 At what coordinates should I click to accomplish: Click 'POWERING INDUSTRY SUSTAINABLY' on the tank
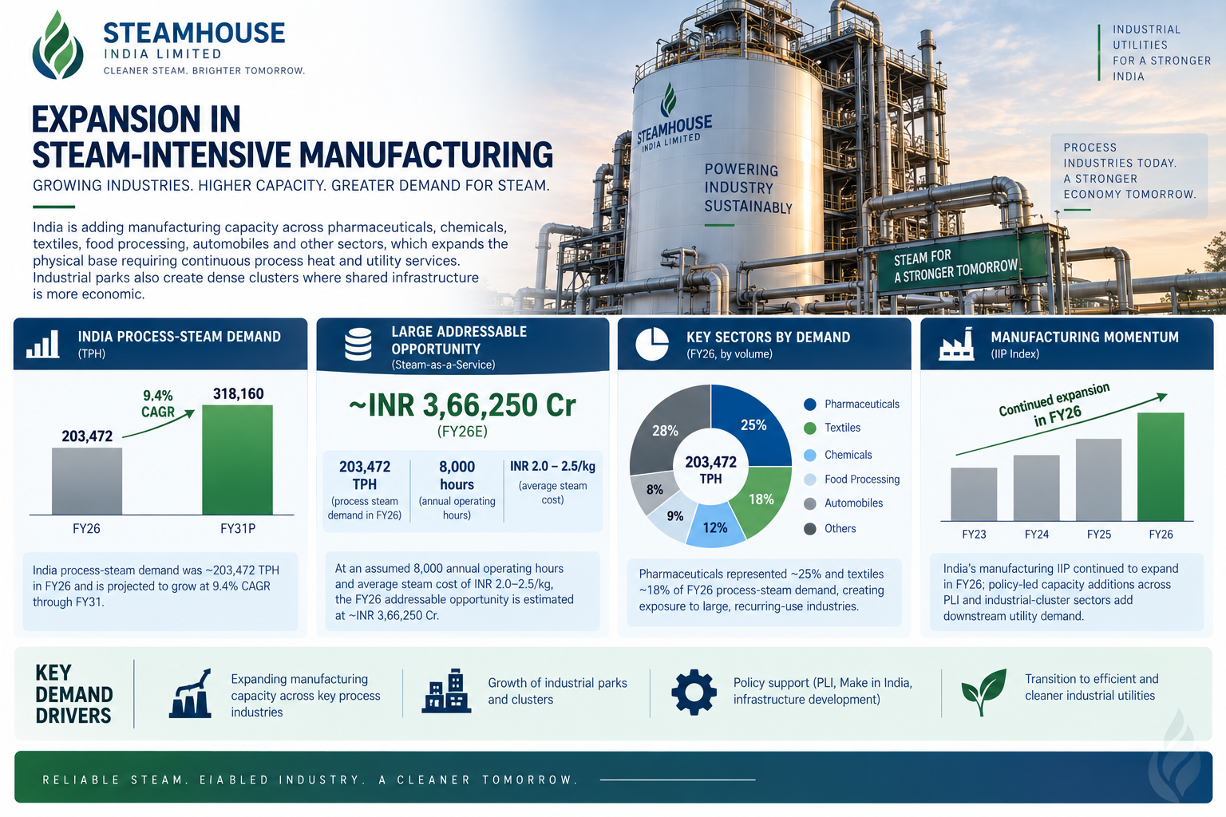point(748,188)
